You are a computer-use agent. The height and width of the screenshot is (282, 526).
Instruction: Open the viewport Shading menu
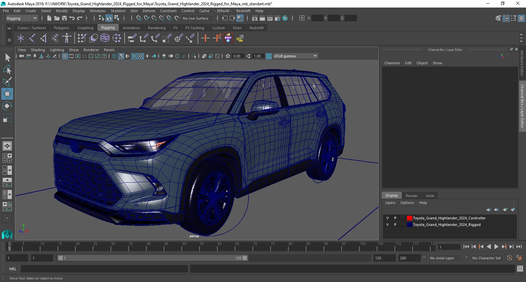38,50
